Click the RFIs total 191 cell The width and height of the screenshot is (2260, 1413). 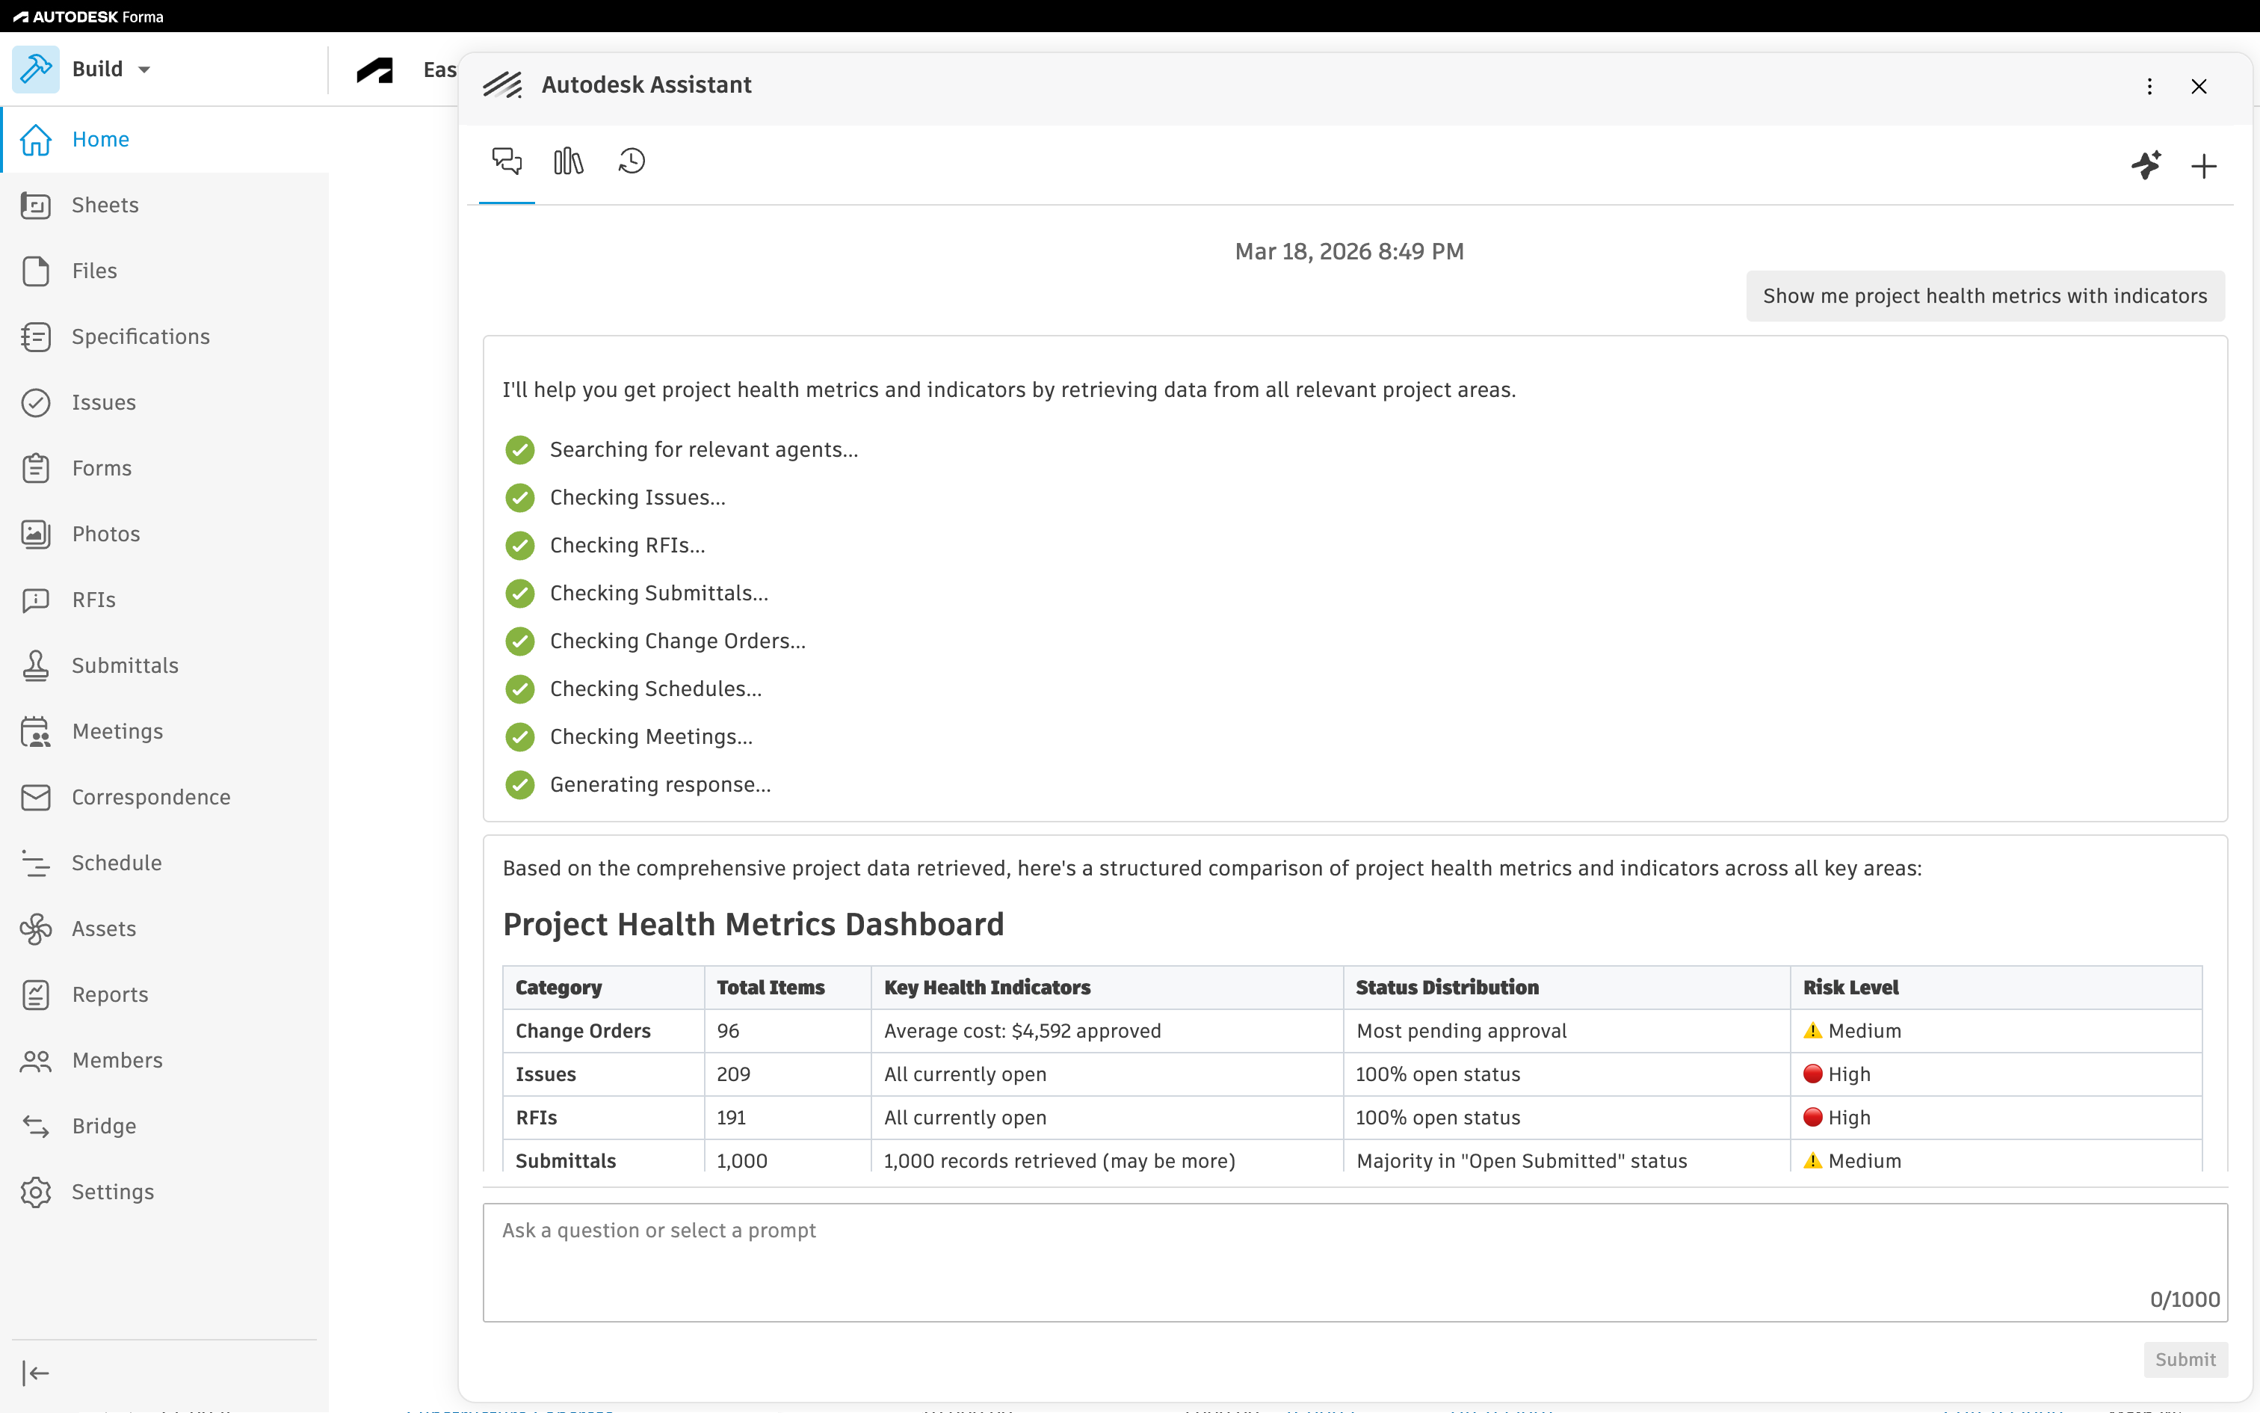787,1118
